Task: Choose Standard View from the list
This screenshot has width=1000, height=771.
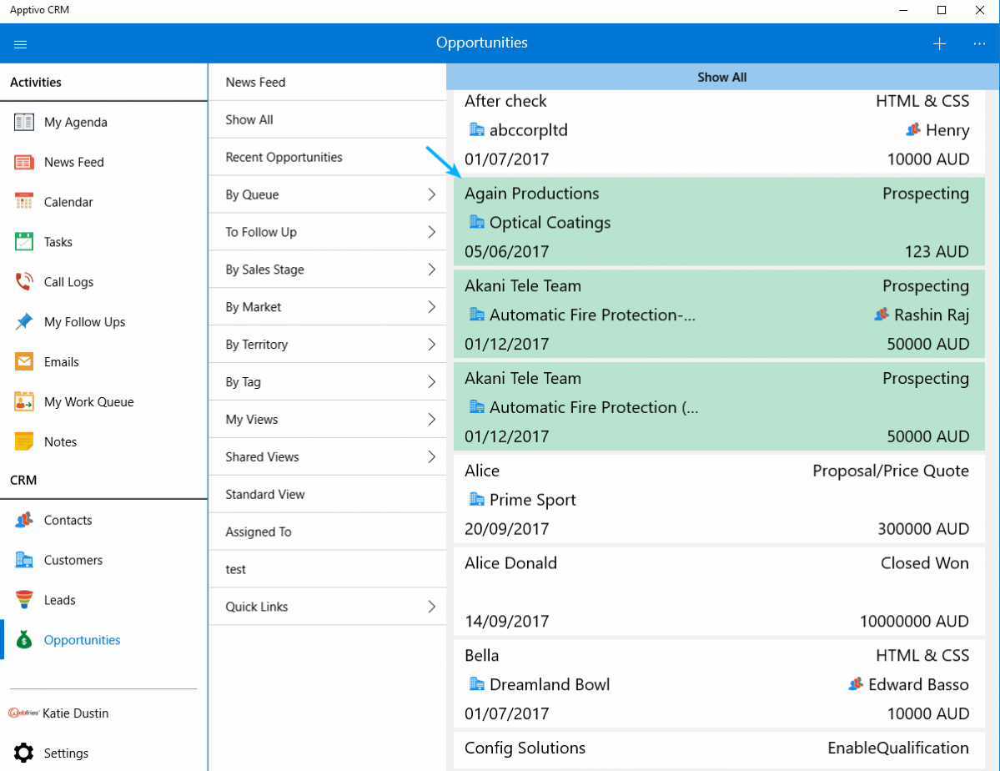Action: 265,494
